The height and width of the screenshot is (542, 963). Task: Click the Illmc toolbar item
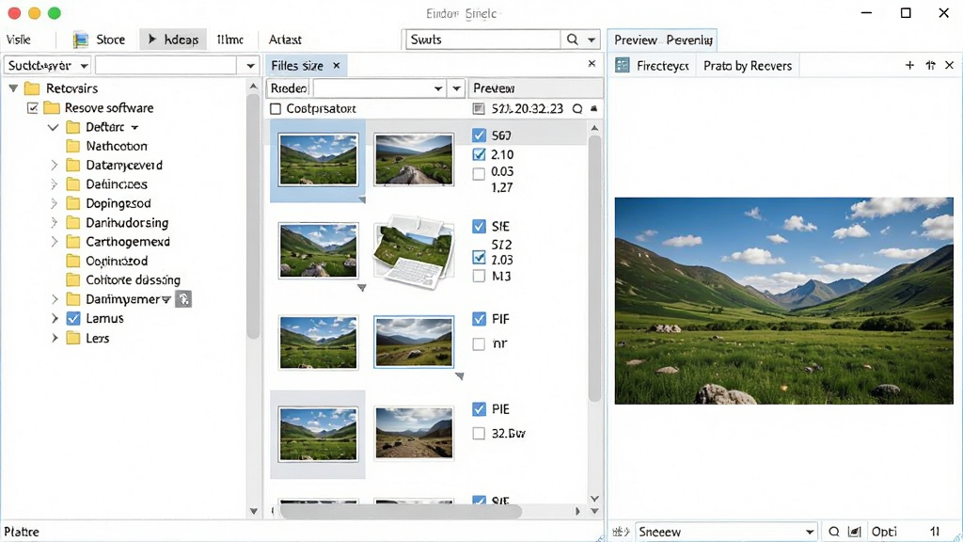(x=230, y=40)
